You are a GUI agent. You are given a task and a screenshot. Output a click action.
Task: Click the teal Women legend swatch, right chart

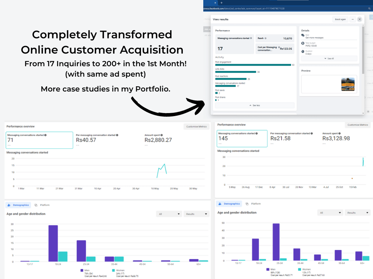click(300, 269)
